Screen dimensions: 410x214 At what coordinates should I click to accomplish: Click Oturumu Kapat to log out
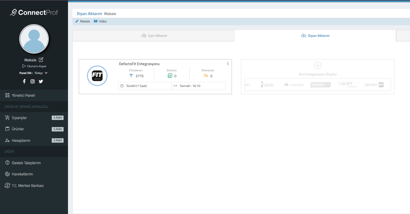[34, 66]
